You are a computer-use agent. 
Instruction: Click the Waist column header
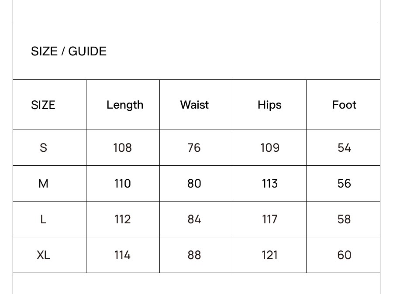pyautogui.click(x=194, y=105)
